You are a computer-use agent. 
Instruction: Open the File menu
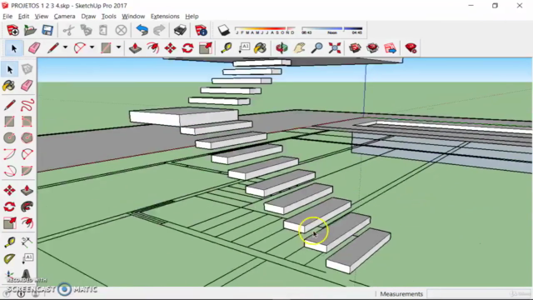pyautogui.click(x=7, y=17)
